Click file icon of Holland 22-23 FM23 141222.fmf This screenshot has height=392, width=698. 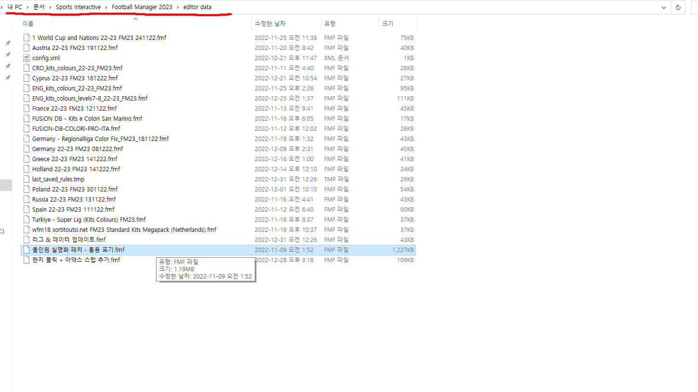tap(26, 169)
